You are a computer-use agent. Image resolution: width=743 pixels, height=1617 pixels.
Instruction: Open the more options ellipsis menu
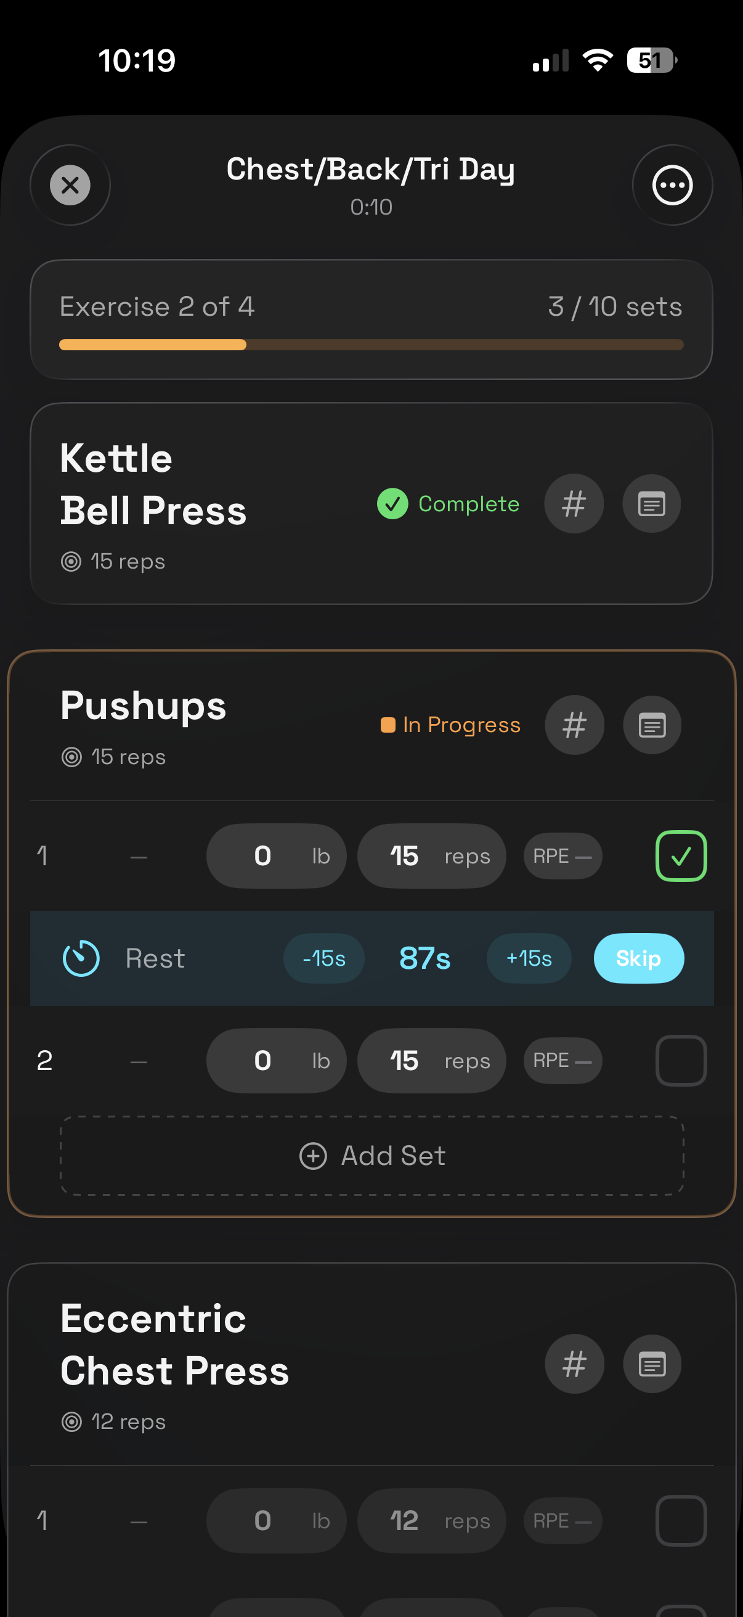pyautogui.click(x=672, y=185)
